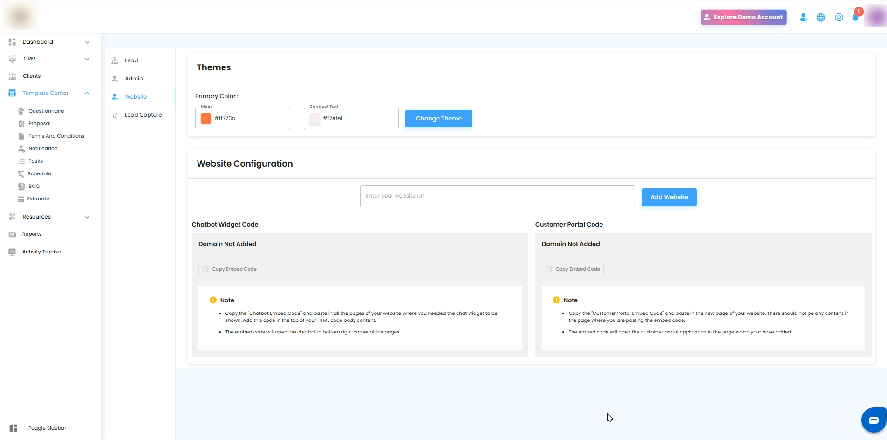
Task: Click the Toggle Sidebar label
Action: click(48, 428)
